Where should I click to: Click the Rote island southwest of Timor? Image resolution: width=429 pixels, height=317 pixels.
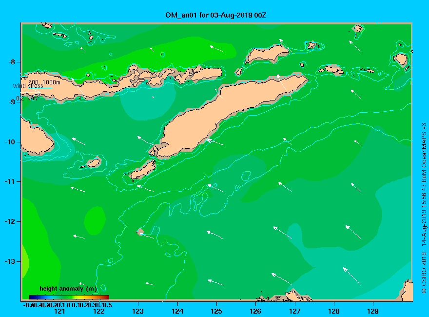coord(143,170)
